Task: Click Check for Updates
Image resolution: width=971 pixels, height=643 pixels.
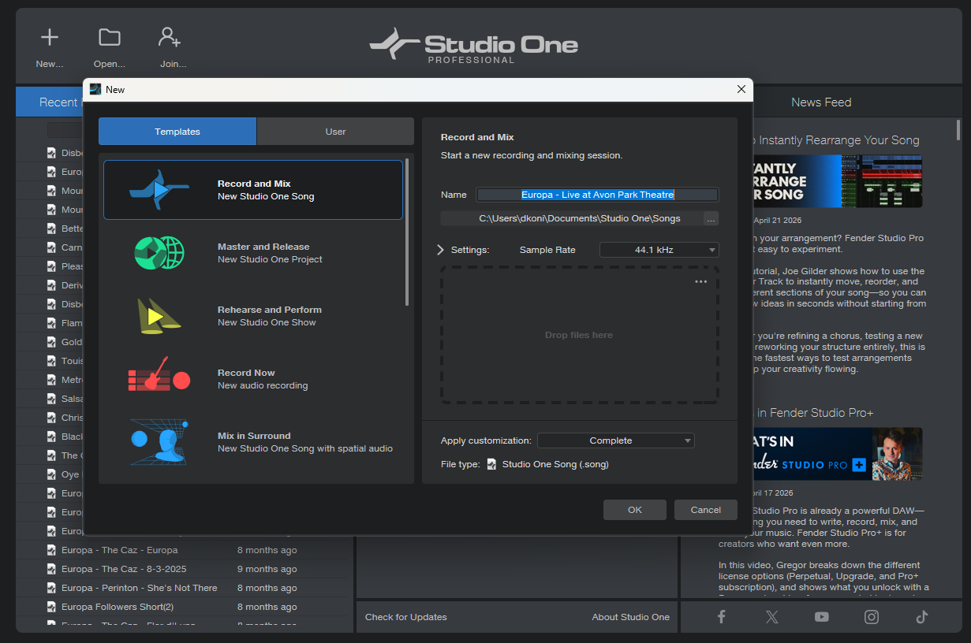Action: 406,617
